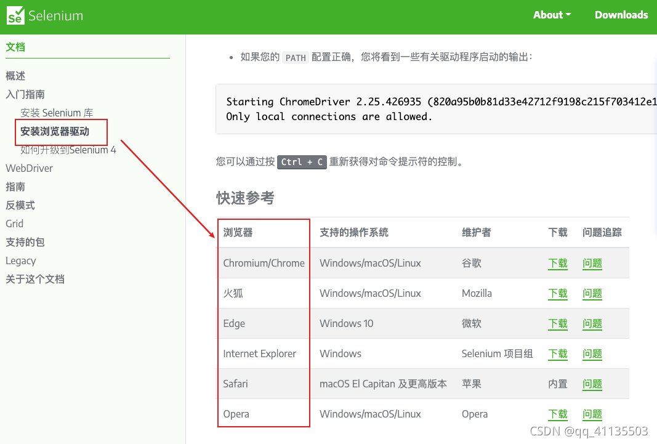Click the Selenium logo icon
Viewport: 657px width, 444px height.
coord(15,15)
